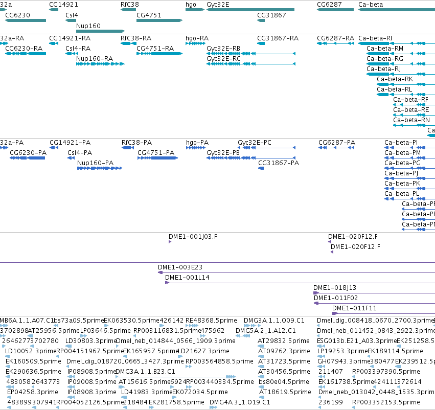The width and height of the screenshot is (435, 410).
Task: Click the RfC38-PA protein label
Action: 136,142
